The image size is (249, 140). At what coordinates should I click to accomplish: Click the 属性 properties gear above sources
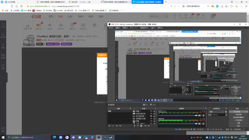click(145, 105)
